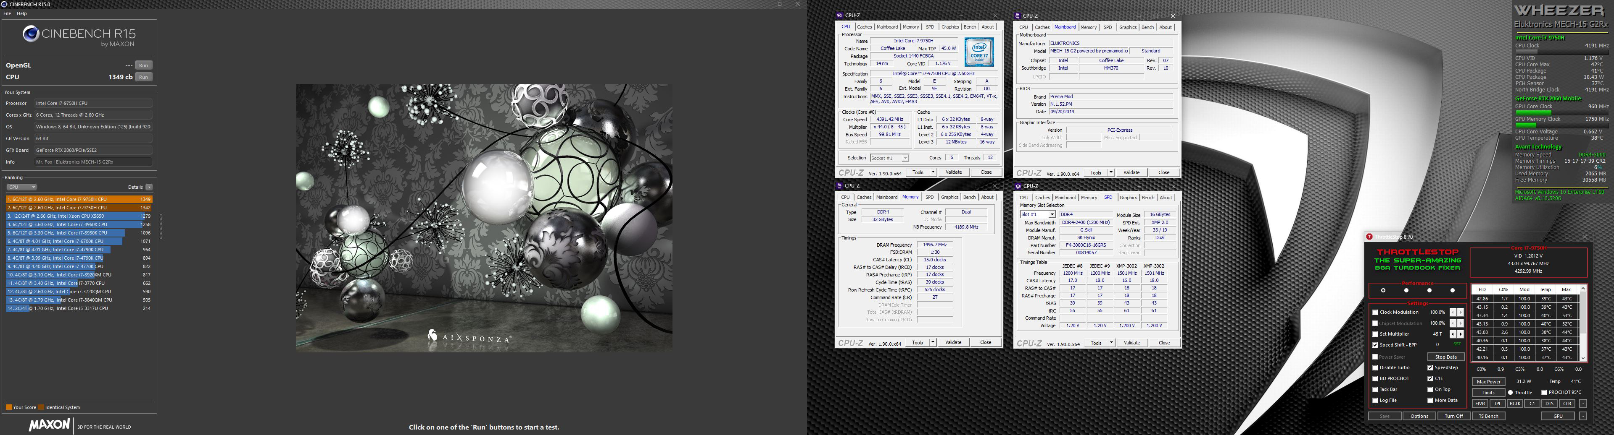
Task: Click the Turn Off button in ThrottleStop
Action: (1453, 416)
